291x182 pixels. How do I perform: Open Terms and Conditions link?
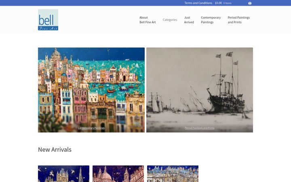pos(198,3)
